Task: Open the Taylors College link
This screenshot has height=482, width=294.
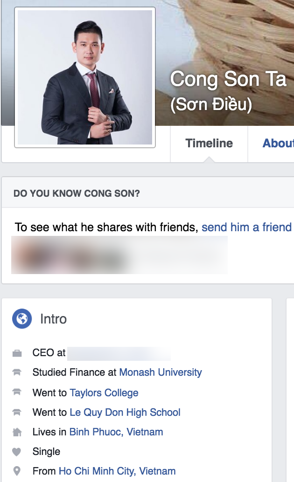Action: point(104,393)
